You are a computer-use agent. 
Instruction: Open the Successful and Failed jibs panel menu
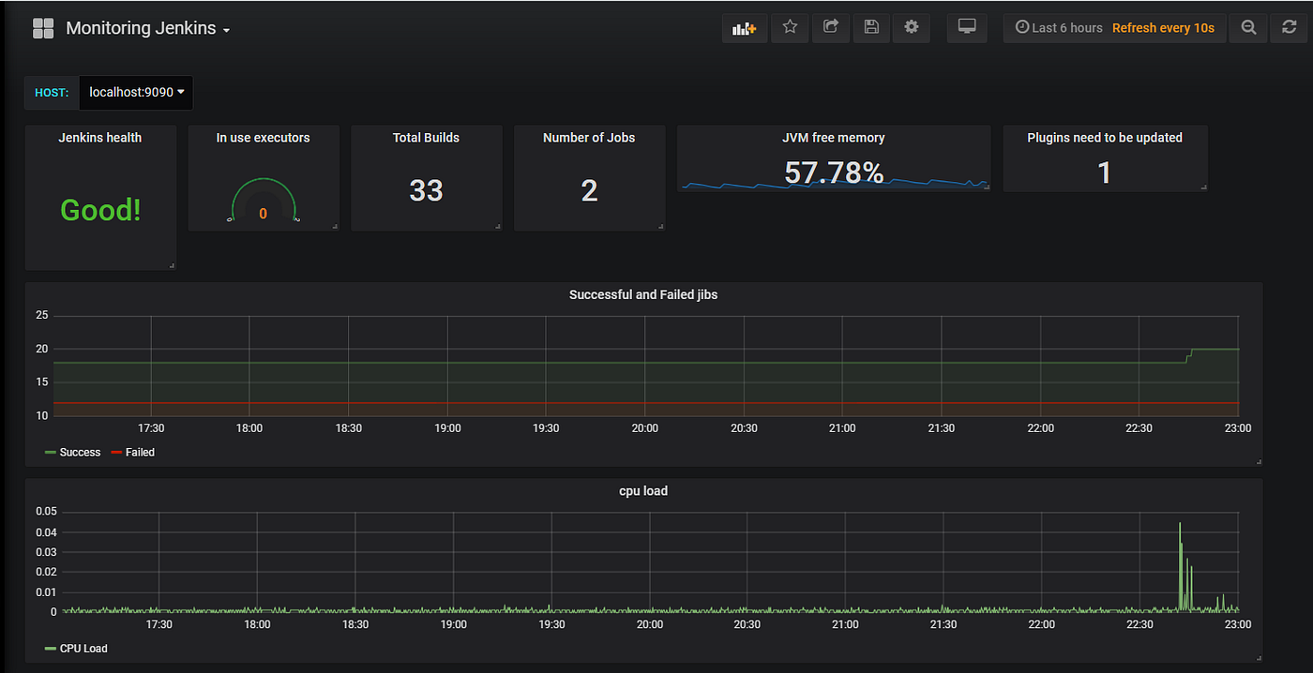coord(643,293)
